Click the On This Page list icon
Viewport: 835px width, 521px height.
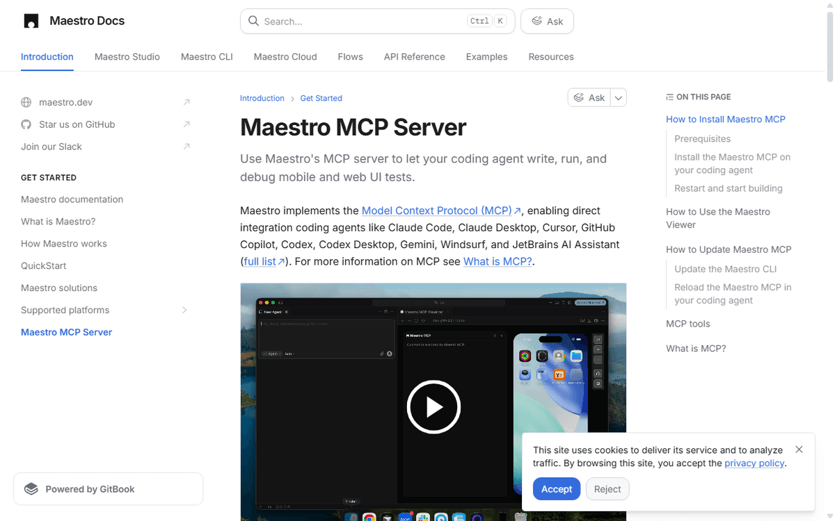[x=669, y=97]
